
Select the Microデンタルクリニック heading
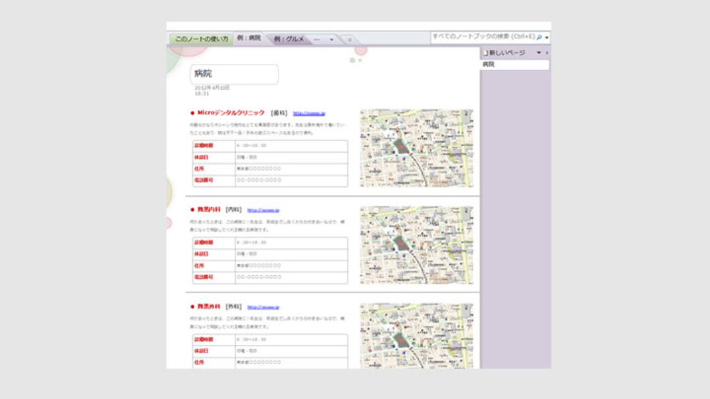(x=231, y=113)
